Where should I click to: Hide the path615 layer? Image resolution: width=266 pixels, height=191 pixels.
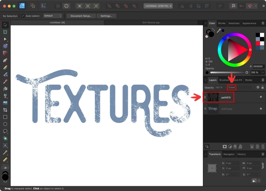[x=261, y=97]
